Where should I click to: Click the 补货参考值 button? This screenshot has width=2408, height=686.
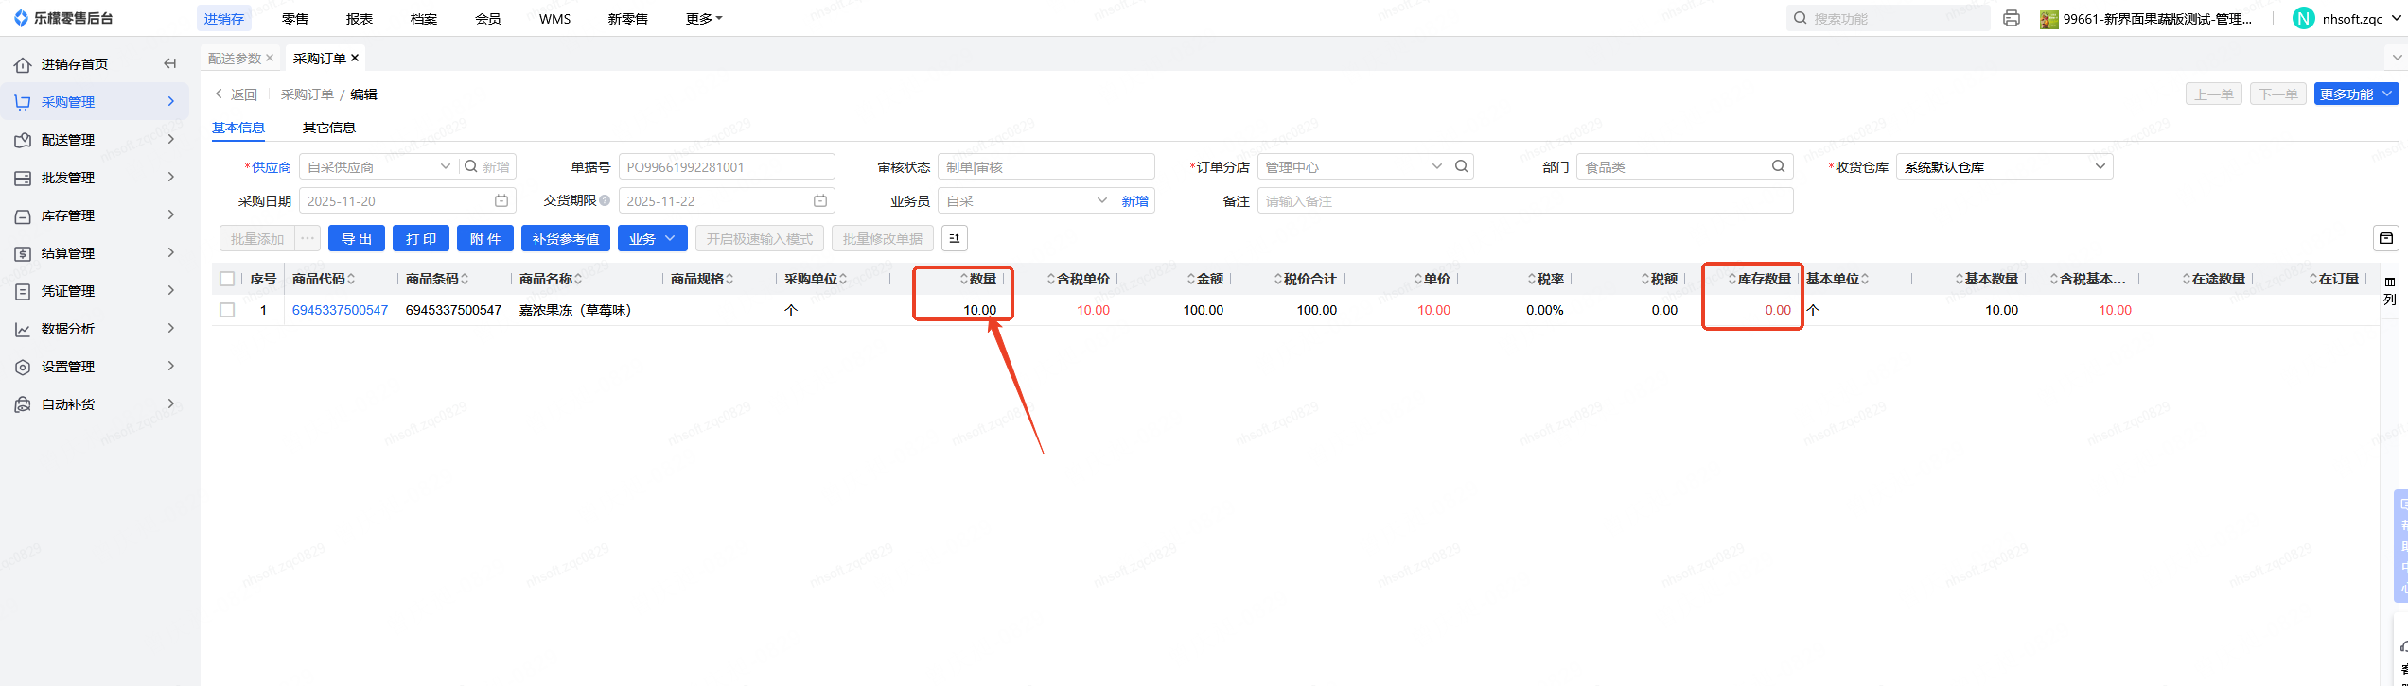pyautogui.click(x=566, y=238)
